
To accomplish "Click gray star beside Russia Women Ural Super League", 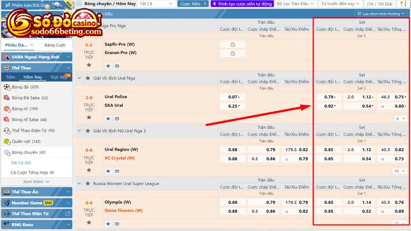I will click(87, 183).
